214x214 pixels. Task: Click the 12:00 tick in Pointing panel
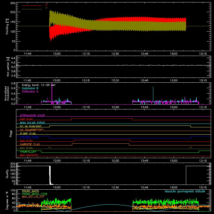click(x=57, y=54)
